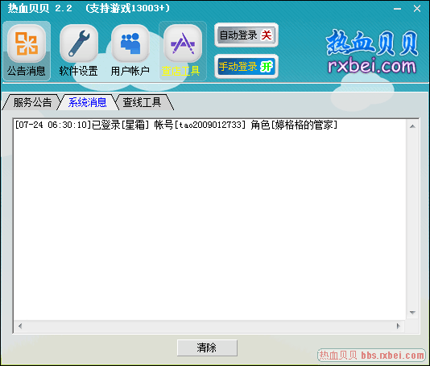
Task: Toggle 自动登录 auto login switch
Action: 246,35
